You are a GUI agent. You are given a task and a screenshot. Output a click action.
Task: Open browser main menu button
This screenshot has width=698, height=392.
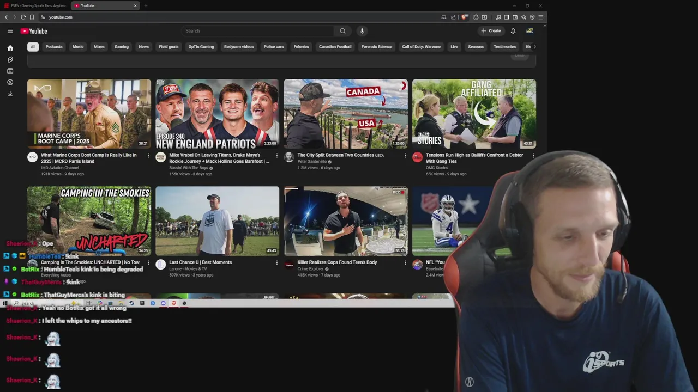541,17
